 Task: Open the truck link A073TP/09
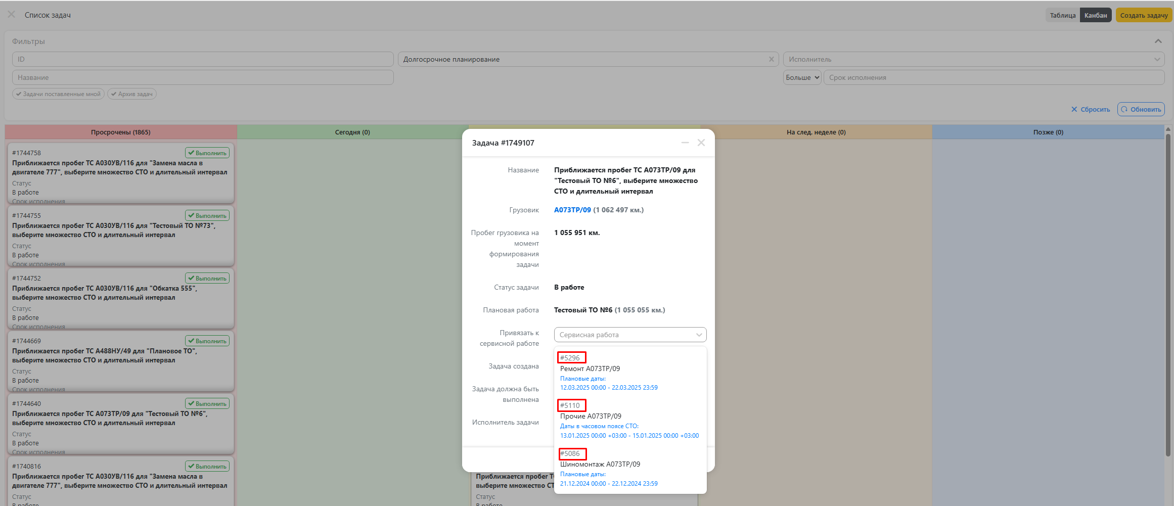[572, 210]
